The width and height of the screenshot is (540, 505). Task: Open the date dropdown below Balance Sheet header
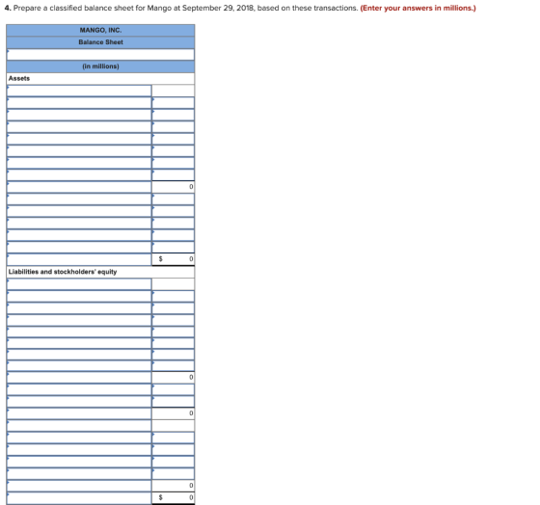(100, 54)
